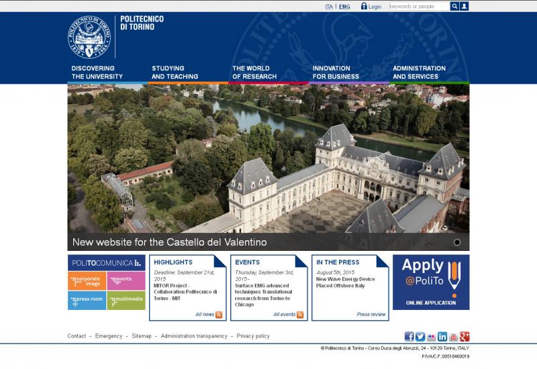Open the events pink tile
The width and height of the screenshot is (537, 369).
tap(126, 281)
